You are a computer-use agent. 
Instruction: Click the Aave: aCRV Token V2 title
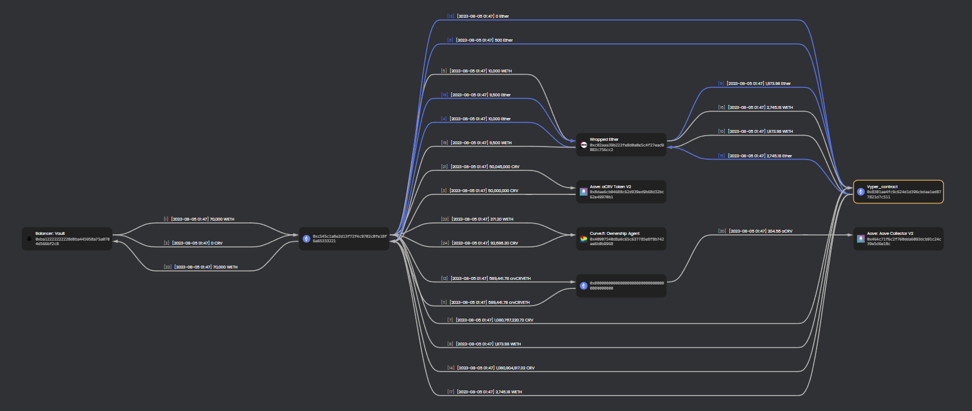click(610, 187)
